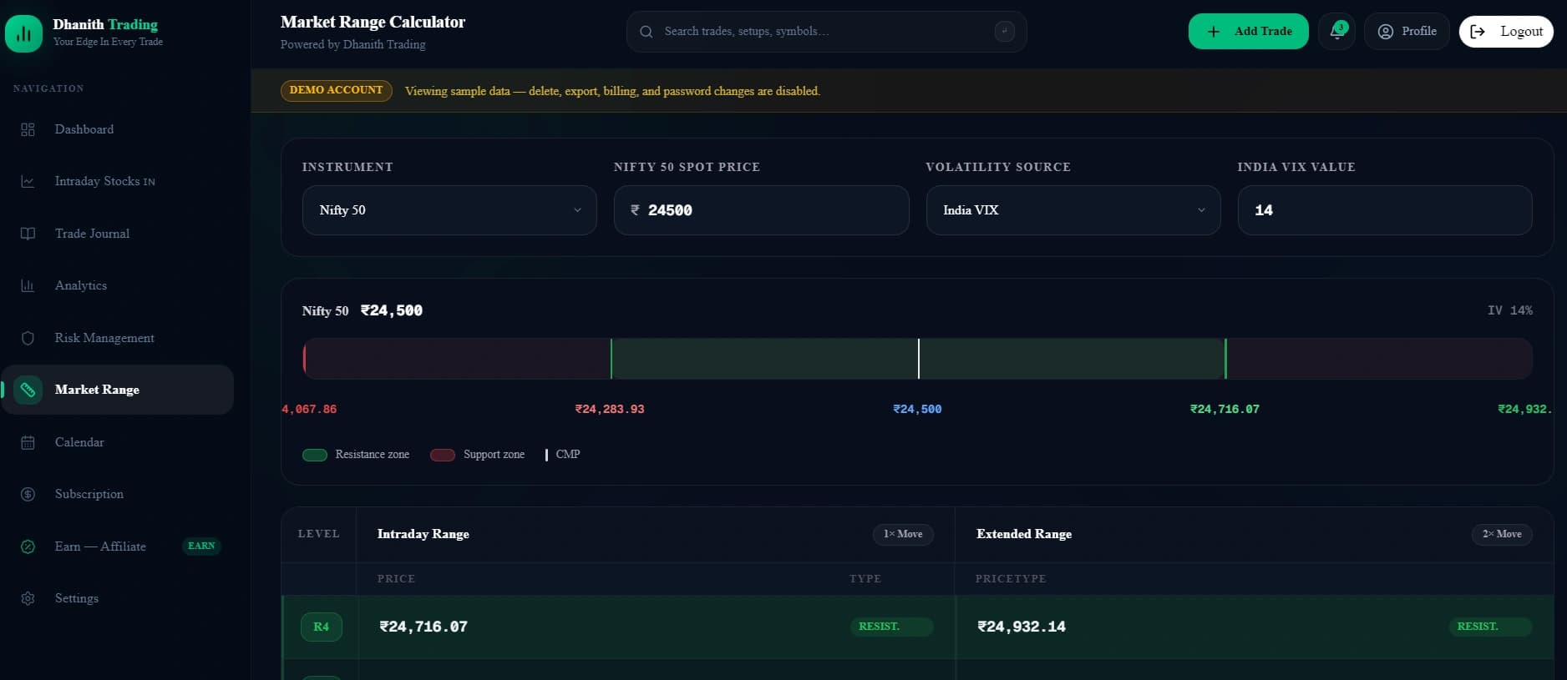Open Calendar from sidebar
The height and width of the screenshot is (680, 1567).
(117, 442)
